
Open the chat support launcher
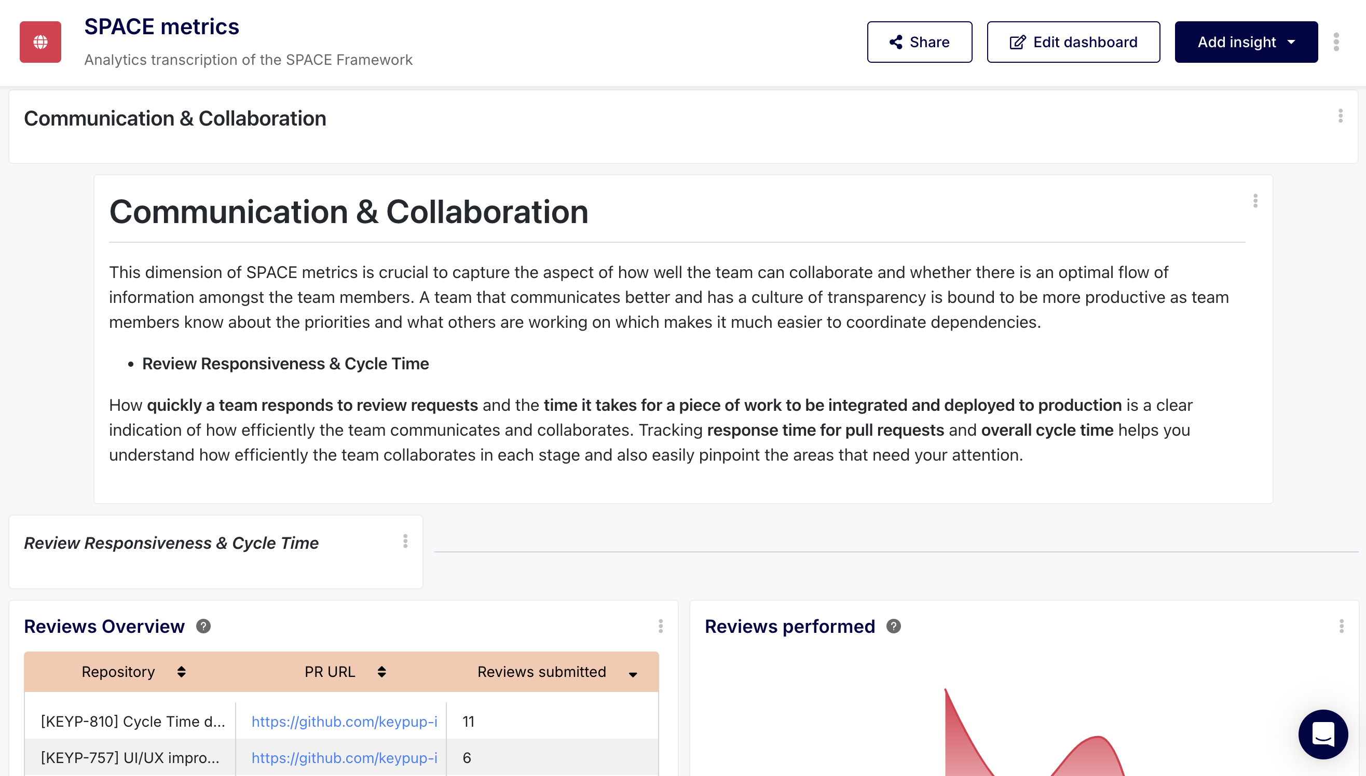1323,735
